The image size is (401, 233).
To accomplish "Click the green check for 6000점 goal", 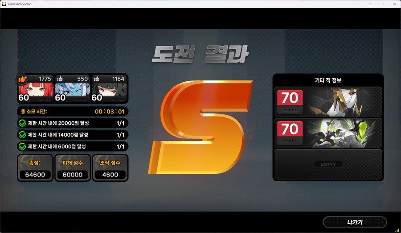I will click(x=22, y=146).
